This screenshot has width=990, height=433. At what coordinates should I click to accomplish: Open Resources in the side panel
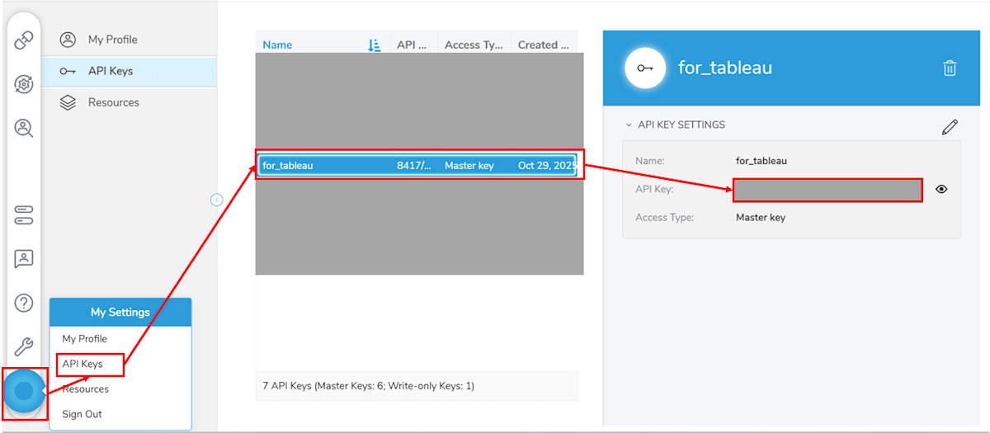pyautogui.click(x=114, y=102)
